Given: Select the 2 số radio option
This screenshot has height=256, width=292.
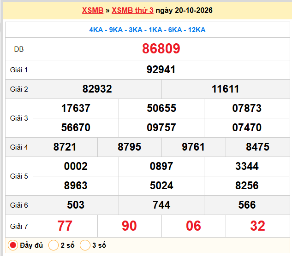Looking at the screenshot, I should (x=54, y=245).
